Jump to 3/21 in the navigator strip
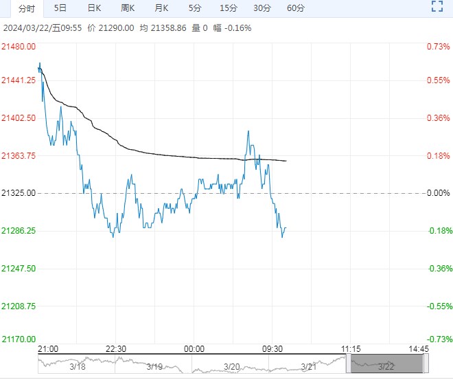Viewport: 453px width, 380px height. click(309, 367)
